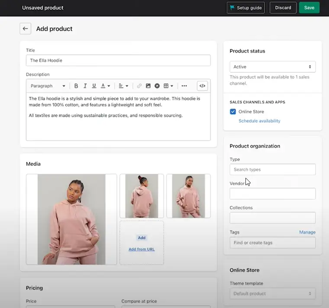
Task: Open the Manage tags link
Action: coord(307,232)
